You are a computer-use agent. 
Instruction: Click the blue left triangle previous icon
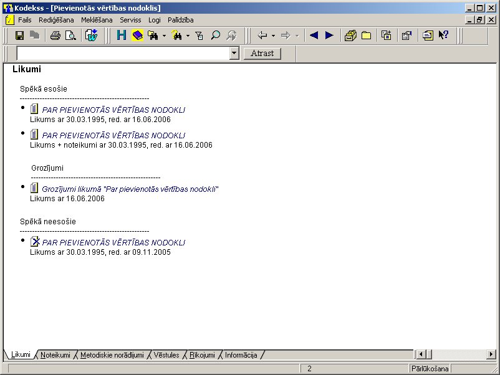314,35
